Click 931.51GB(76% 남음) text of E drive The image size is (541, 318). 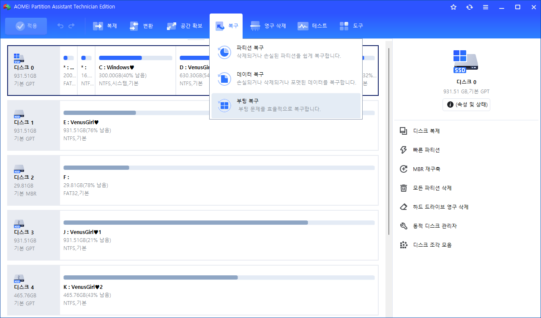pos(87,130)
